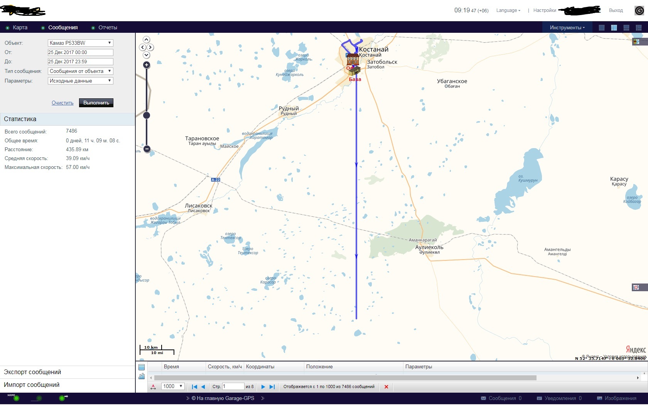Click the map zoom in plus button
Viewport: 648px width, 405px height.
(x=147, y=65)
